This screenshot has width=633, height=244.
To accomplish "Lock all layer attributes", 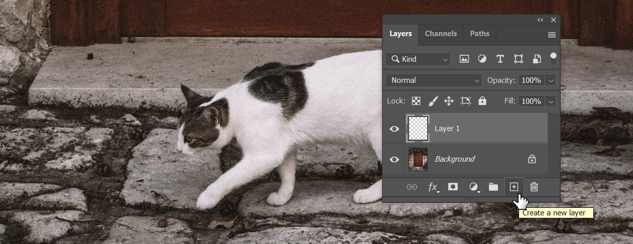I will [482, 101].
